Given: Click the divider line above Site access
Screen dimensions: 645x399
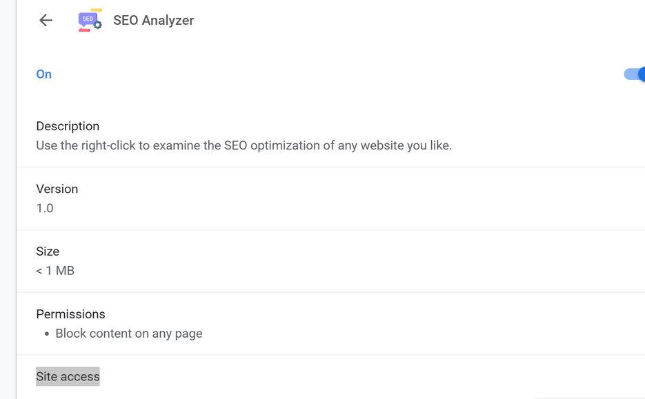Looking at the screenshot, I should point(331,355).
